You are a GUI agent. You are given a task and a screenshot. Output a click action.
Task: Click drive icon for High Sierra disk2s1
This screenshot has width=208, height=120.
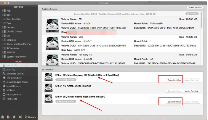49,99
